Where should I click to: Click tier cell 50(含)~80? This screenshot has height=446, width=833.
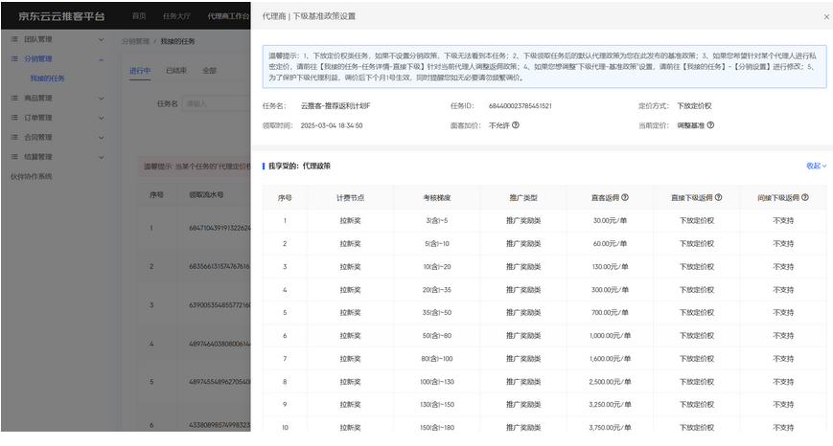tap(437, 336)
